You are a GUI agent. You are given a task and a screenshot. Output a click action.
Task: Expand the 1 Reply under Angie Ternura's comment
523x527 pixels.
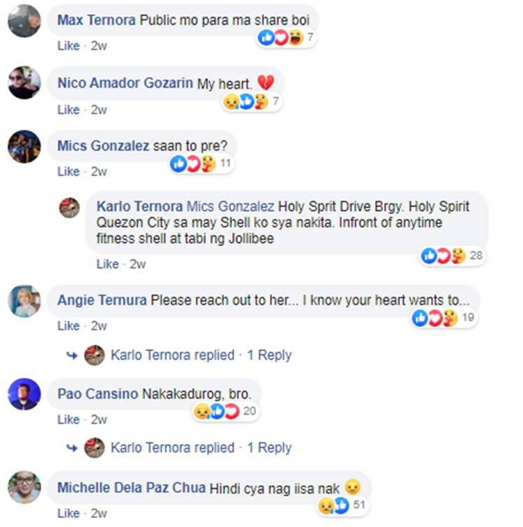269,355
